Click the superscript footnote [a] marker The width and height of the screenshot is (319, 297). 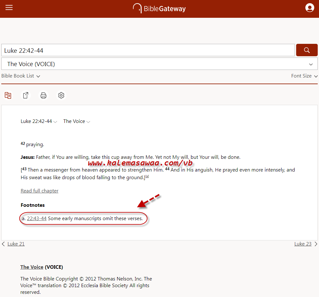(147, 177)
